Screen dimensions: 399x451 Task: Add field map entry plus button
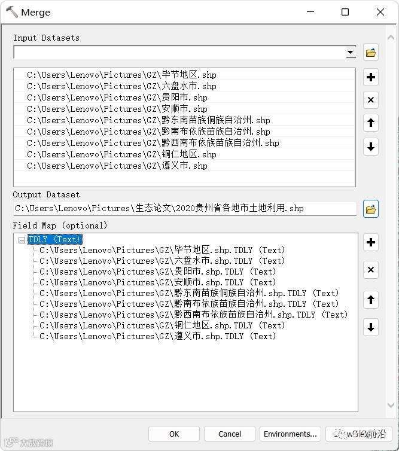(370, 242)
